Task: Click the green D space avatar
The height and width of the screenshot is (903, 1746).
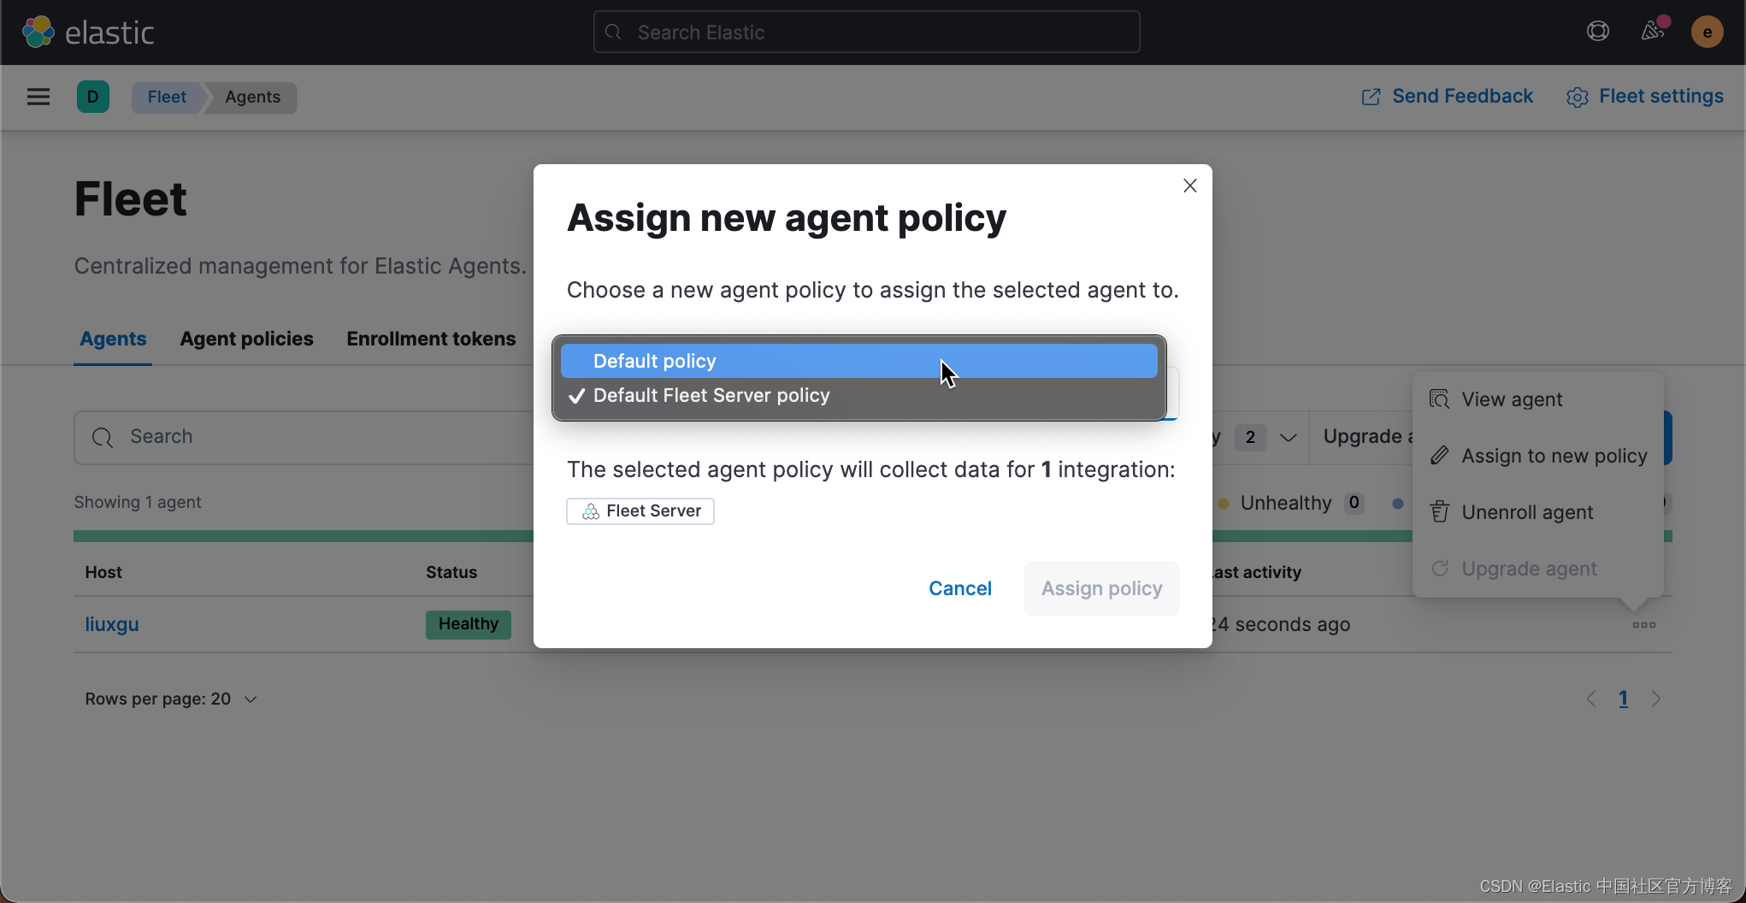Action: (x=93, y=97)
